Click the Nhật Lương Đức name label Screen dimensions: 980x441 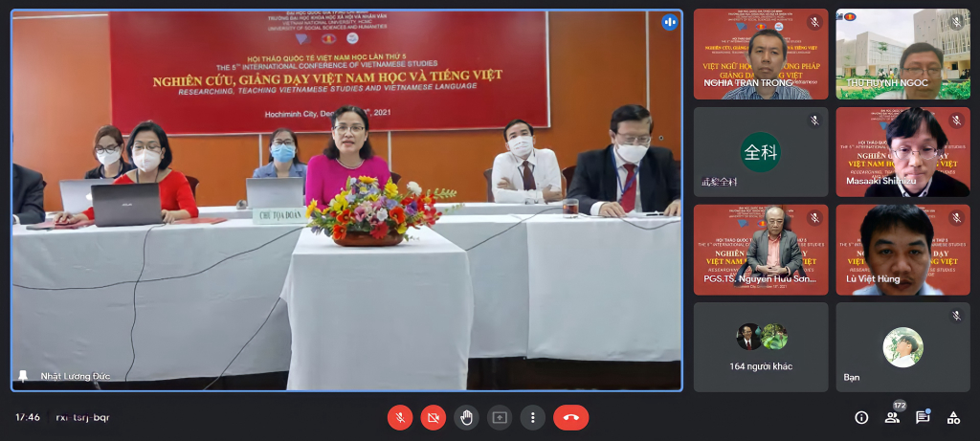[75, 376]
